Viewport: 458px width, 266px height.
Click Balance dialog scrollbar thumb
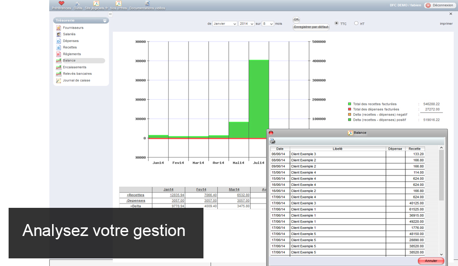point(441,175)
